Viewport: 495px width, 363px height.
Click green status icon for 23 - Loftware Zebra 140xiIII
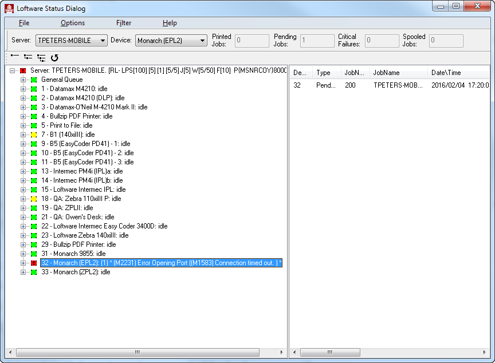[34, 235]
